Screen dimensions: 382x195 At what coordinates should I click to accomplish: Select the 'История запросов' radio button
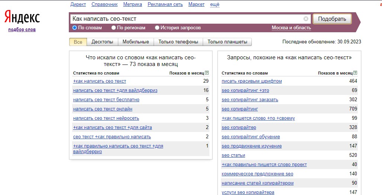[157, 28]
